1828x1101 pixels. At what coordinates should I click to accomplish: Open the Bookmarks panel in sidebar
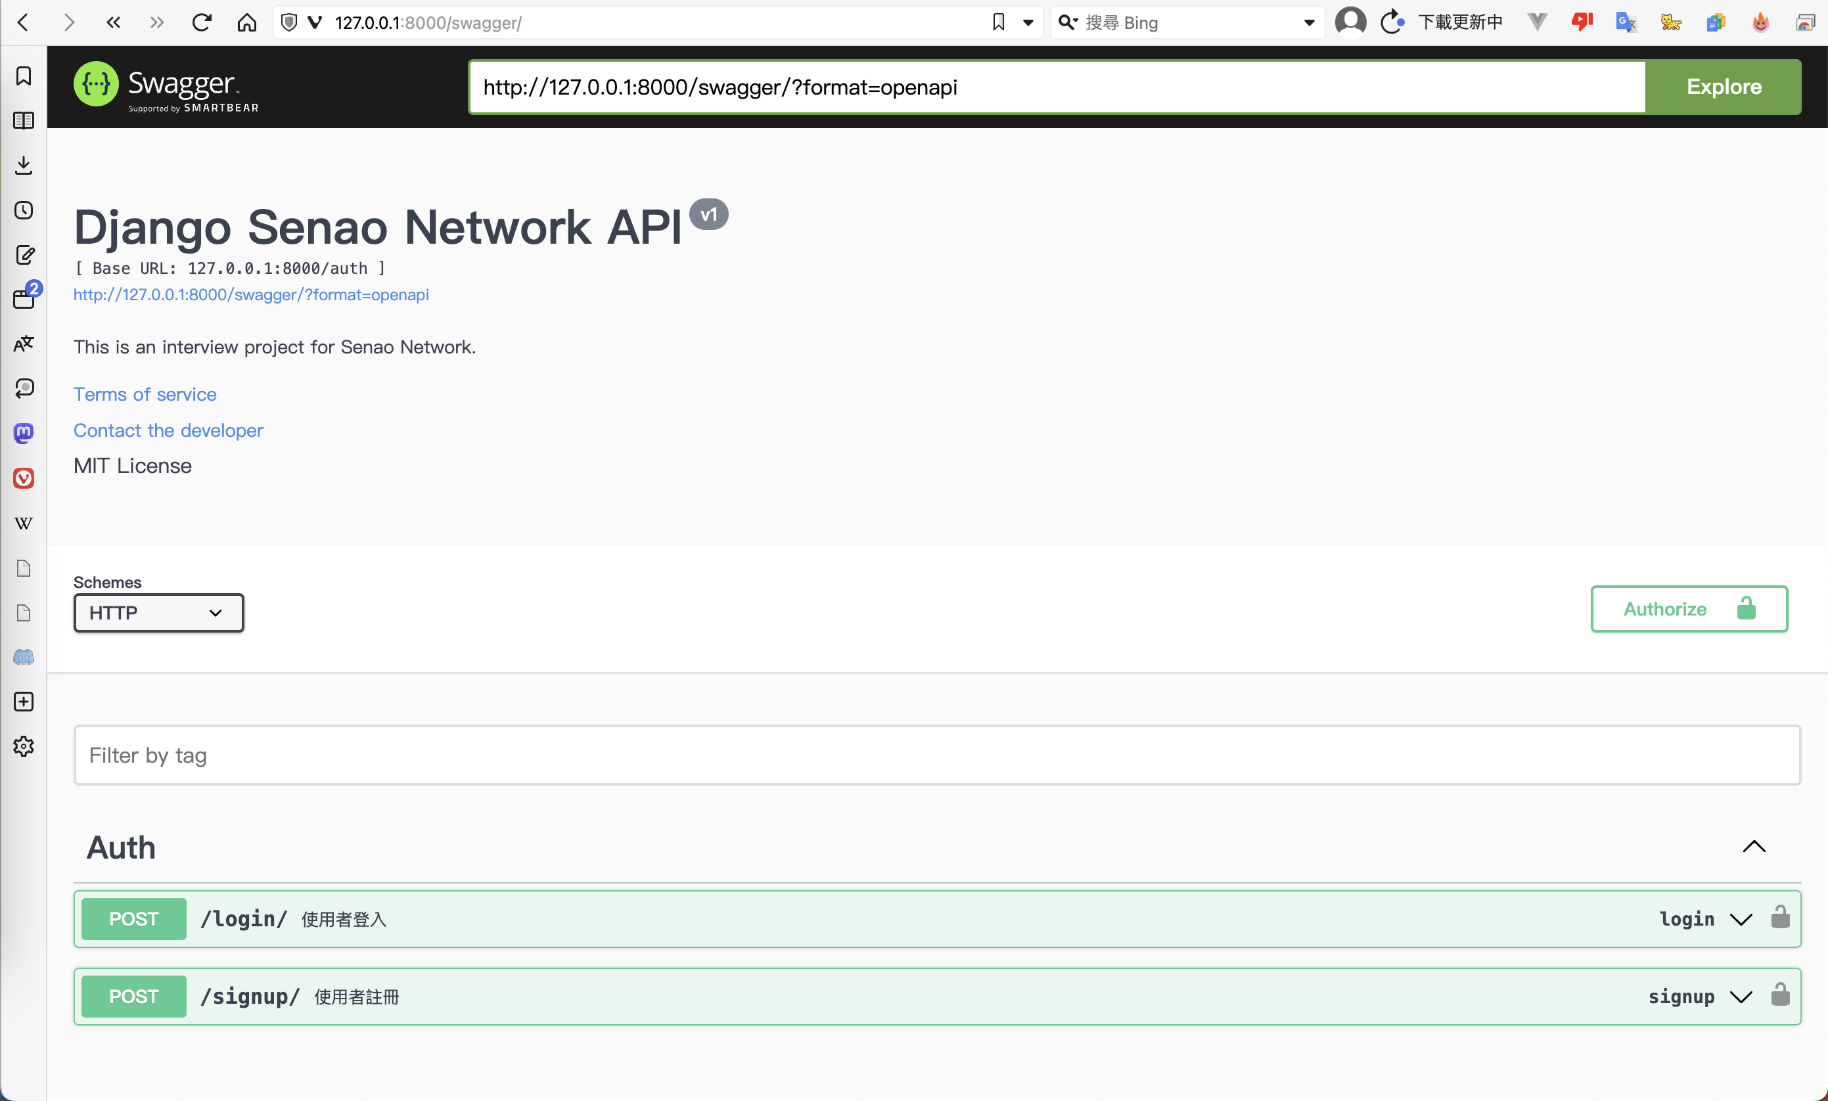pyautogui.click(x=23, y=76)
